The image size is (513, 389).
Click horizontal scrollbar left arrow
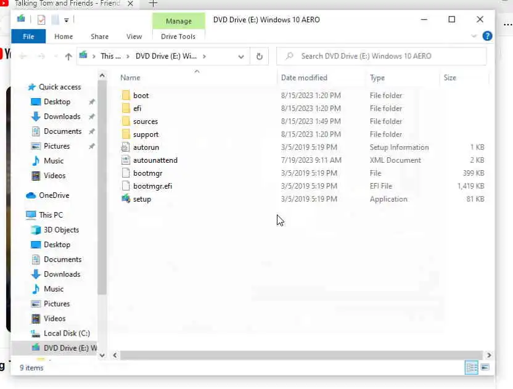(115, 355)
